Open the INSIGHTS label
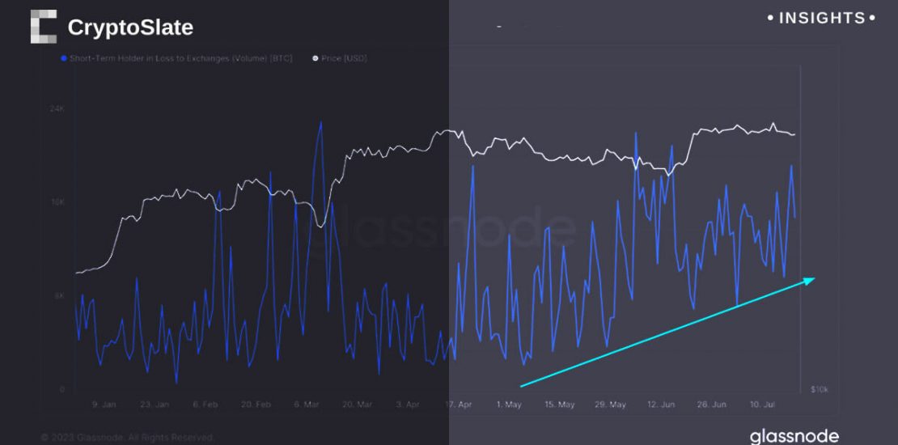This screenshot has height=445, width=898. click(x=821, y=18)
